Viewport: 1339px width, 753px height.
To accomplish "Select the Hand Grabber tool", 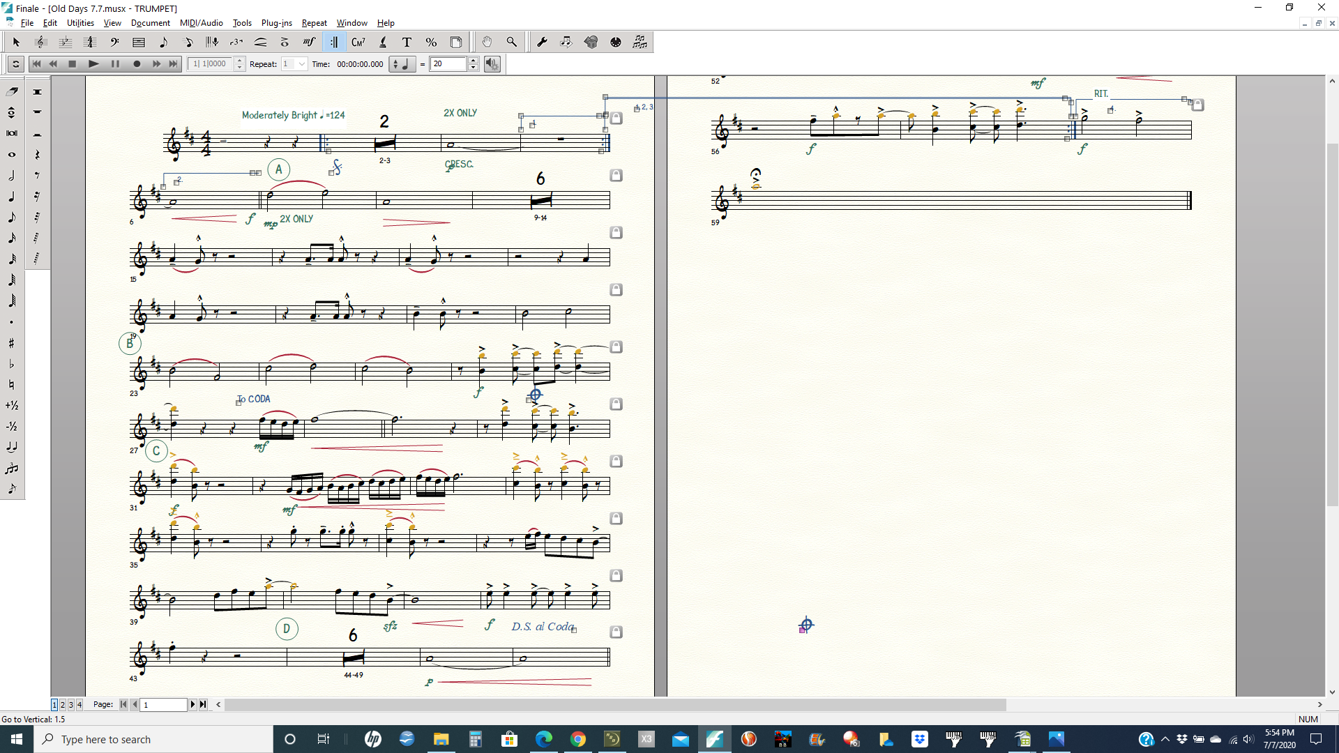I will tap(487, 43).
